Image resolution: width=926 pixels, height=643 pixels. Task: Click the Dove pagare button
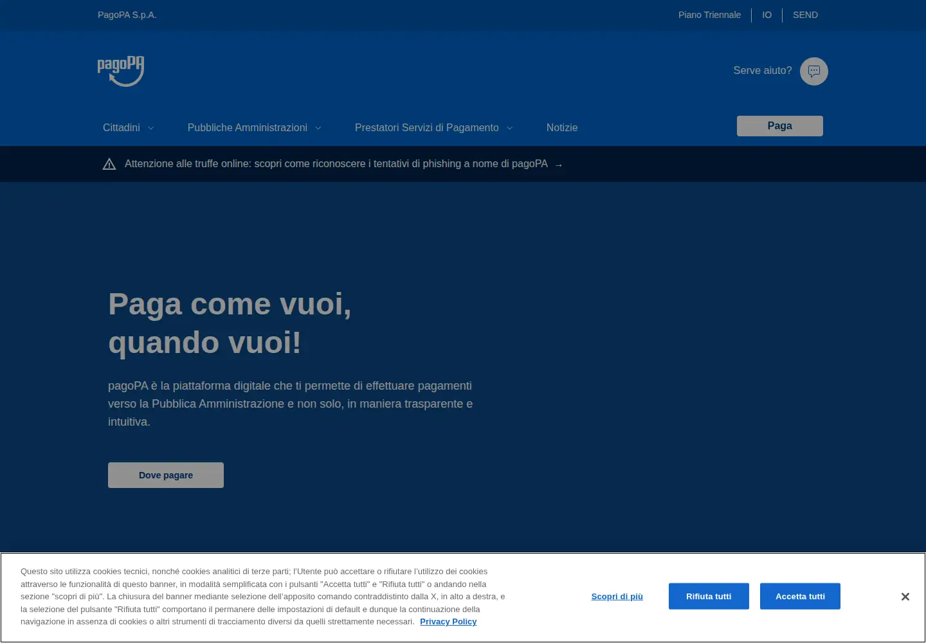[166, 475]
